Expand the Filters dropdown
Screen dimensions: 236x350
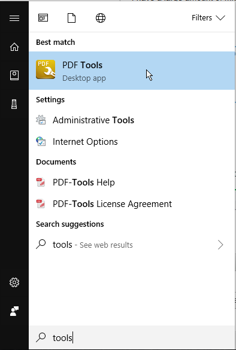208,17
